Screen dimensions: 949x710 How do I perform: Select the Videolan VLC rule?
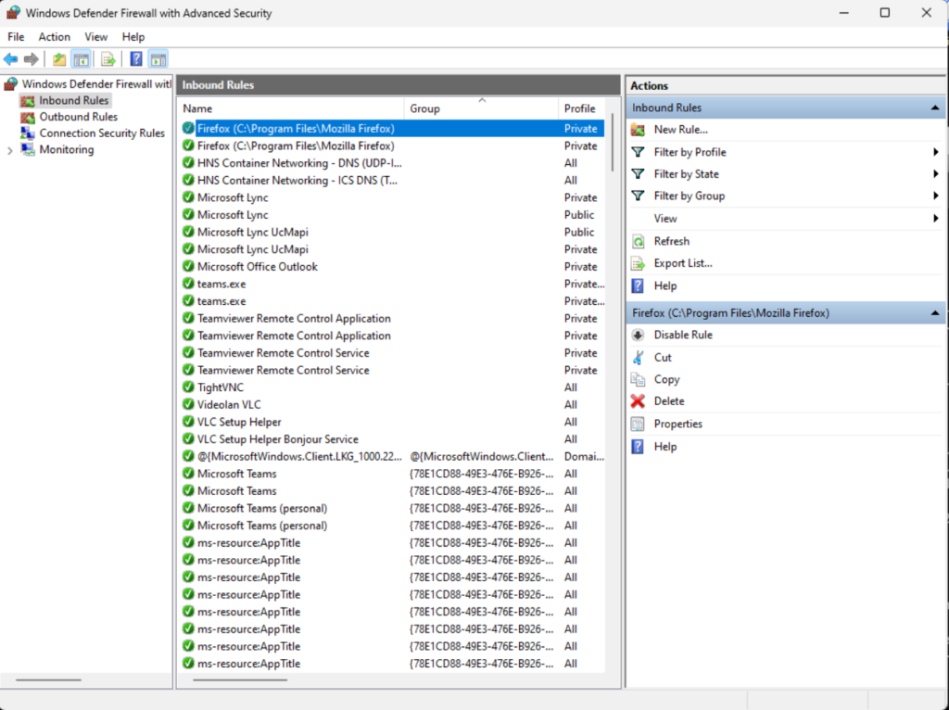tap(392, 404)
